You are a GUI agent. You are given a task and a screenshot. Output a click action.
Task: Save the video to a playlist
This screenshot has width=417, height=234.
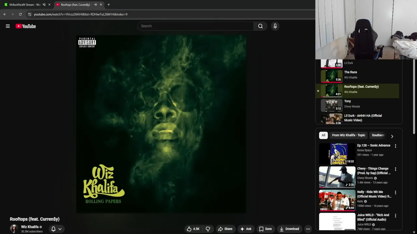coord(265,229)
